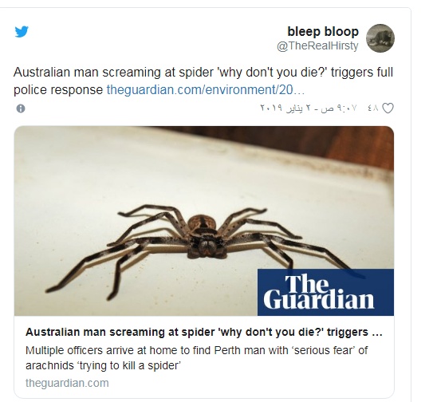Click the blue Twitter bird logo

click(22, 31)
